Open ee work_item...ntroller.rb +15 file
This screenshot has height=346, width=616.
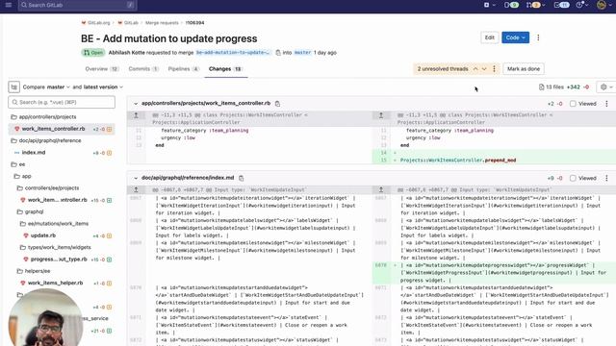click(x=62, y=200)
